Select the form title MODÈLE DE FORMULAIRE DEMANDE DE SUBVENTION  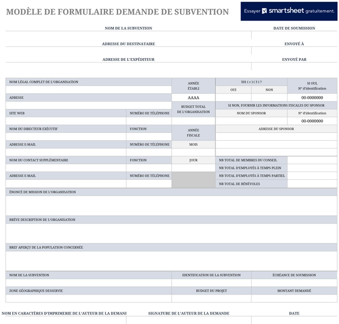[117, 12]
